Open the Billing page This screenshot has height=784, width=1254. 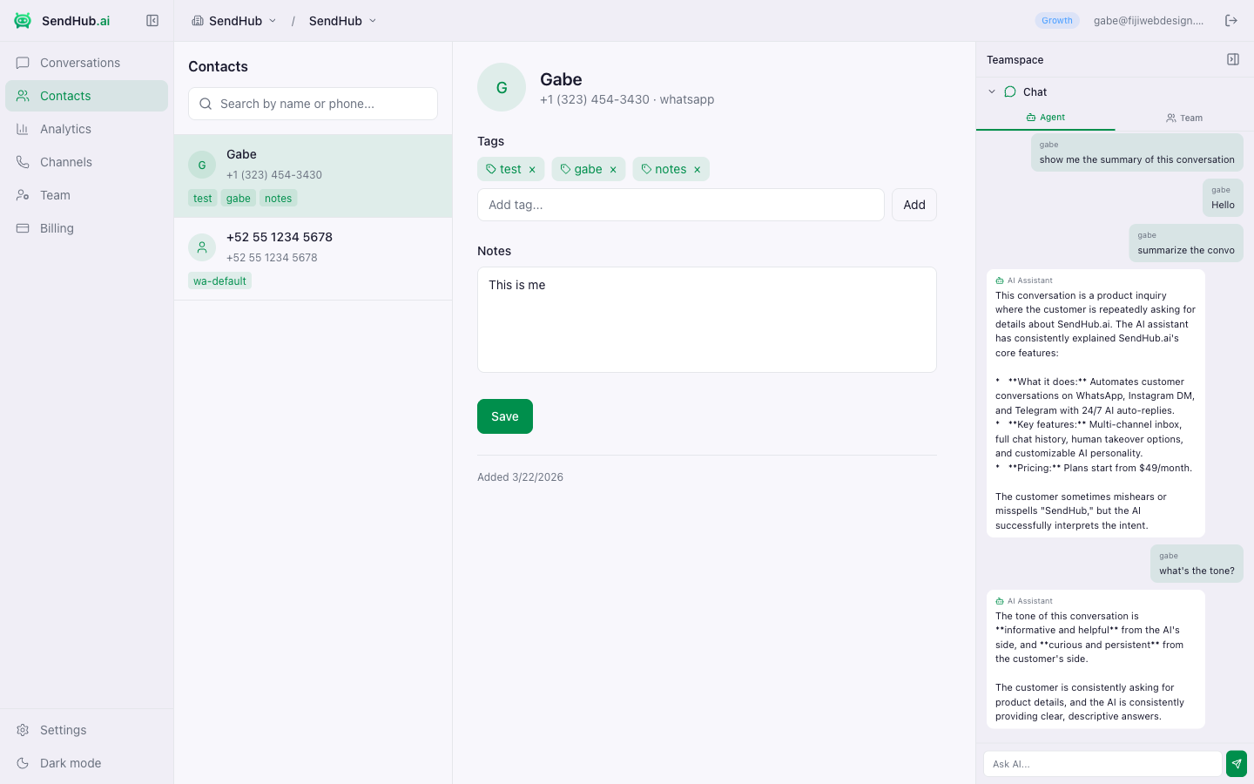86,228
